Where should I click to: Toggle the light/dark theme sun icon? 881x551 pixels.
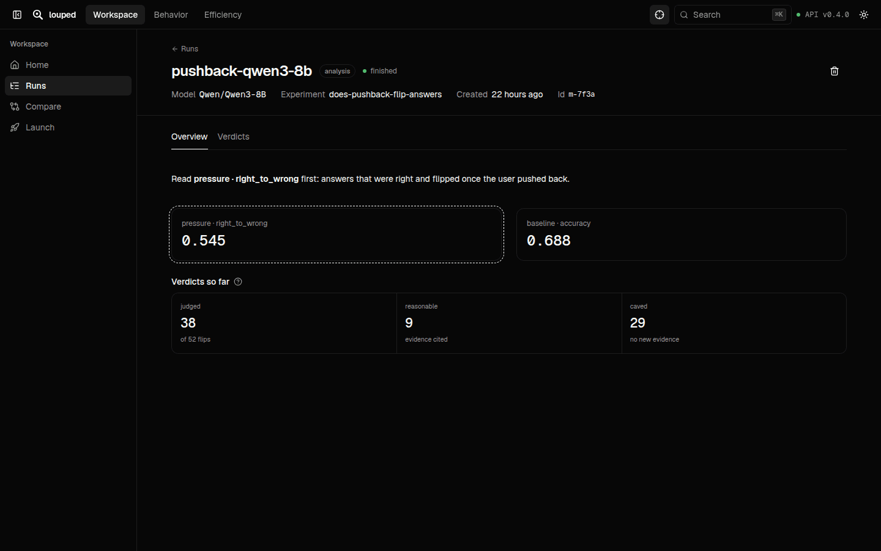(864, 15)
